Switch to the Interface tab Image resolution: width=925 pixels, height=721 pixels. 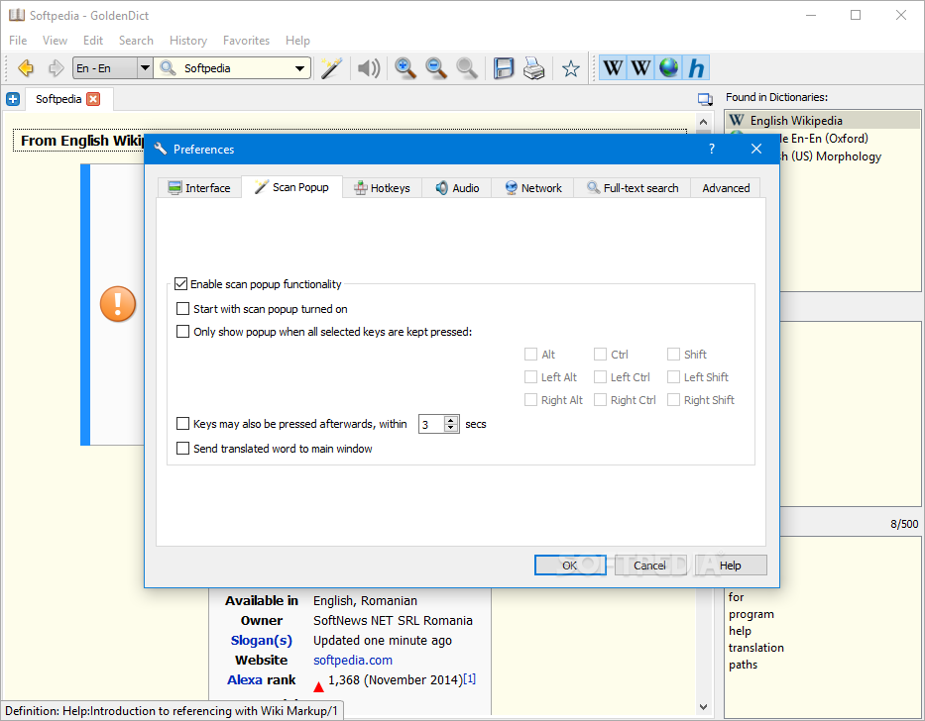coord(199,188)
